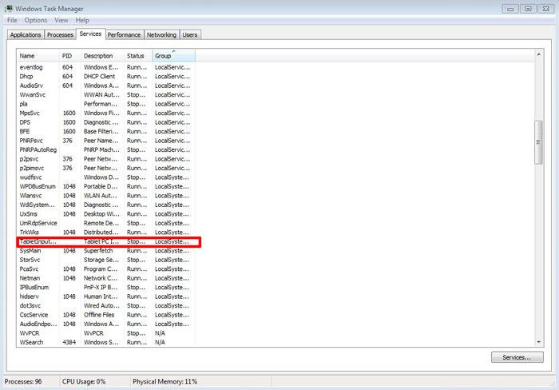
Task: Switch to the Applications tab
Action: coord(26,35)
